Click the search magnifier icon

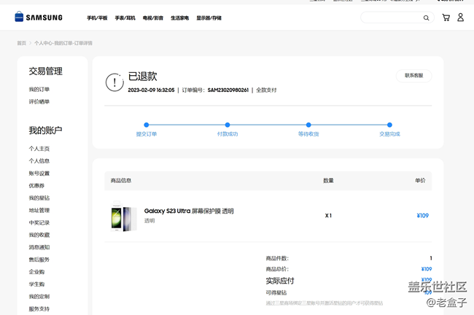point(427,17)
